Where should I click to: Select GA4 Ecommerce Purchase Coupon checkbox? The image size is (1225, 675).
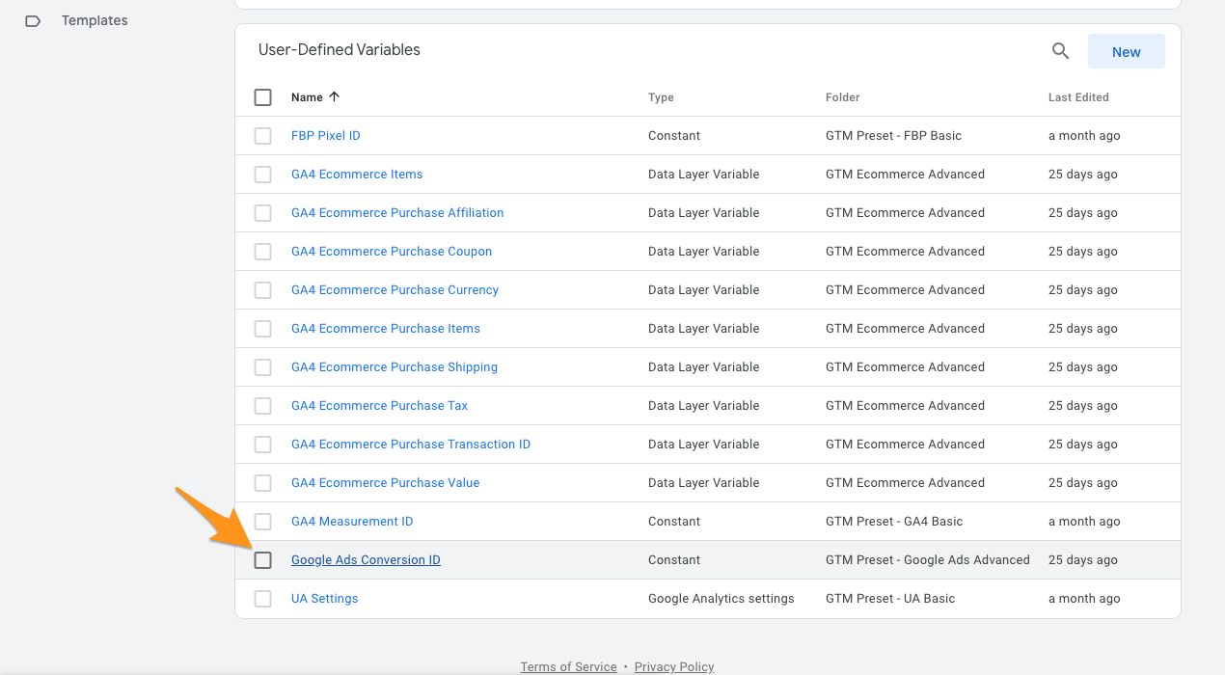pos(263,252)
